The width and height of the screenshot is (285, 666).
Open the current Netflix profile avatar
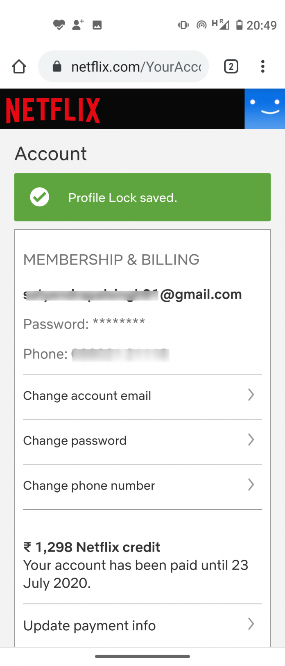pyautogui.click(x=265, y=109)
